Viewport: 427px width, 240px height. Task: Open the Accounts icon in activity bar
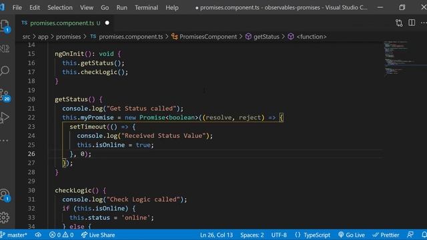pos(5,195)
